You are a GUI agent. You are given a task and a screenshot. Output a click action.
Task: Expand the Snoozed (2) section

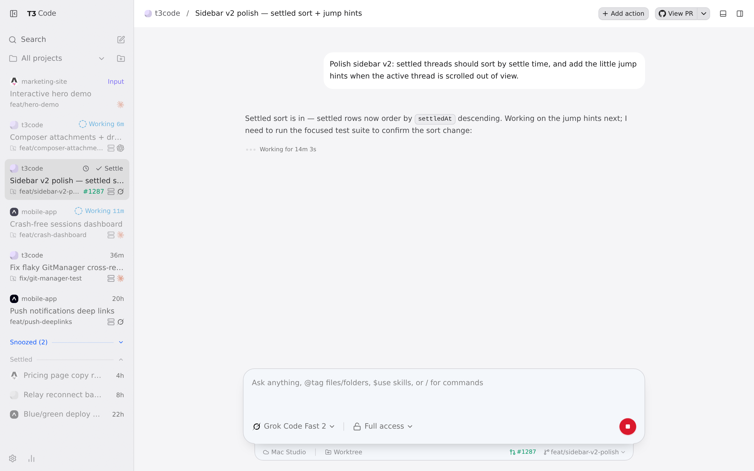click(67, 342)
